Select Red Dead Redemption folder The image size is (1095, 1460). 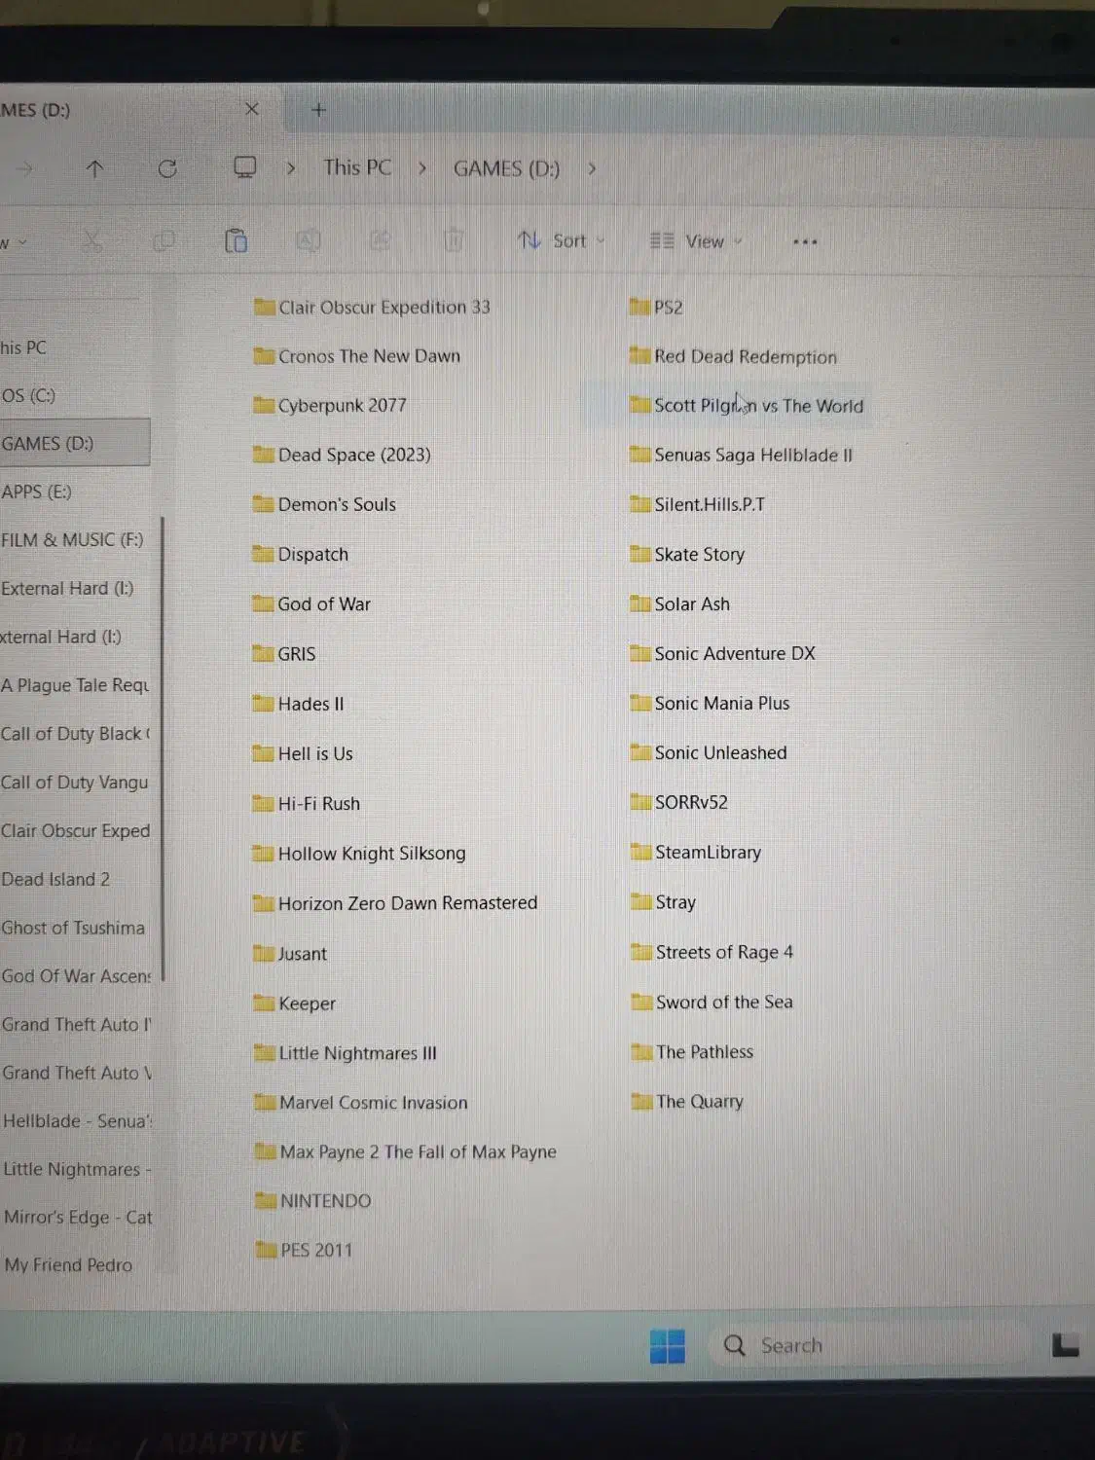[x=734, y=356]
